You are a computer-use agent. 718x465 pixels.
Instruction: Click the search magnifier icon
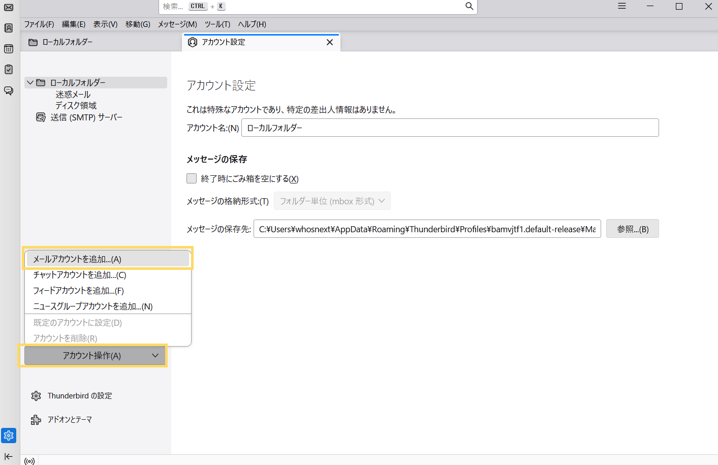coord(469,6)
